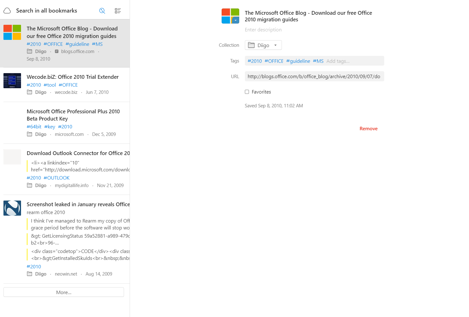
Task: Click Diigo folder icon under Wecode.biZ item
Action: pyautogui.click(x=30, y=92)
